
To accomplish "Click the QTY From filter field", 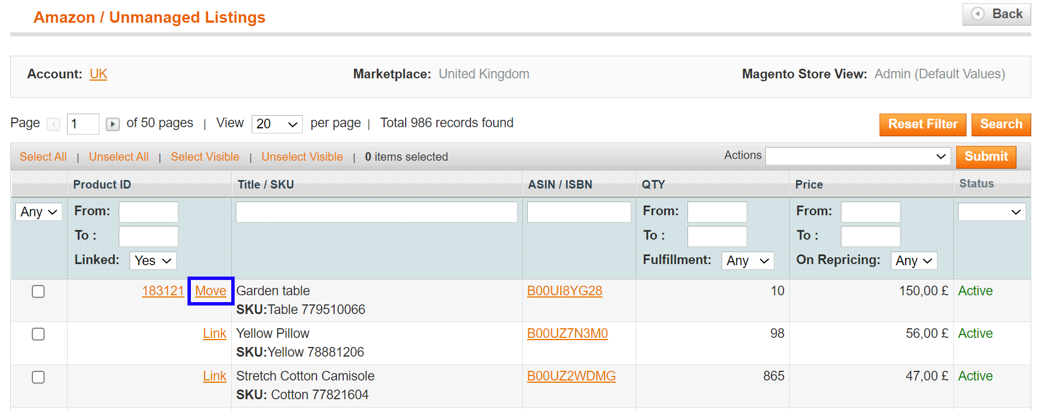I will pos(717,212).
